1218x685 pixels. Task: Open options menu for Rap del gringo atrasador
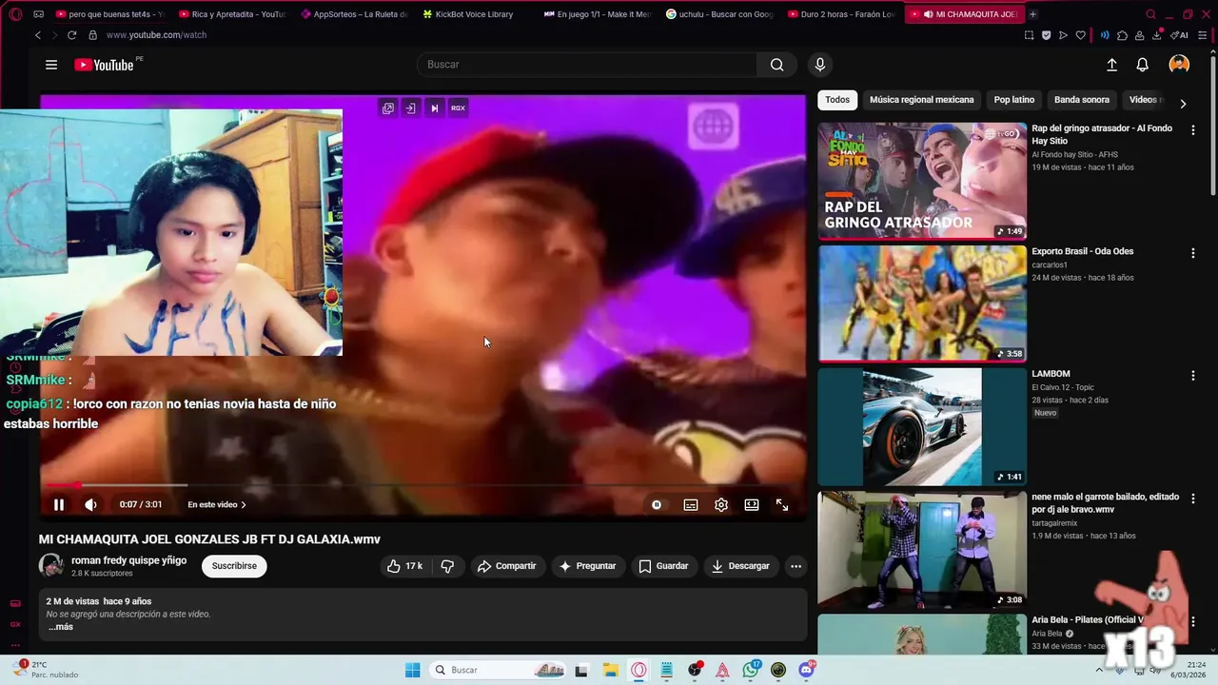[1192, 129]
